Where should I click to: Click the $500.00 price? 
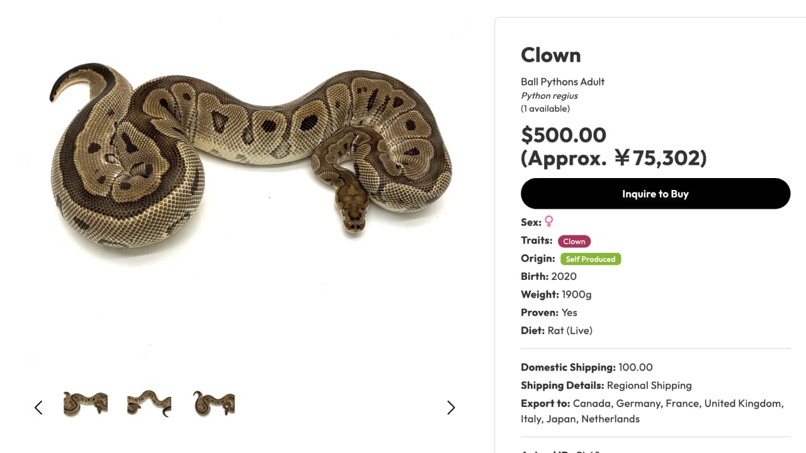pyautogui.click(x=564, y=135)
